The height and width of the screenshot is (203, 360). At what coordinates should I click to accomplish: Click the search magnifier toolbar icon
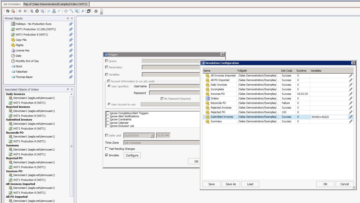tap(83, 11)
